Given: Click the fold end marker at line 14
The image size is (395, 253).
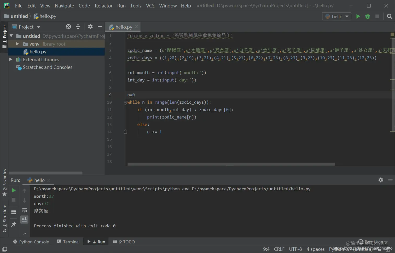Looking at the screenshot, I should coord(125,132).
